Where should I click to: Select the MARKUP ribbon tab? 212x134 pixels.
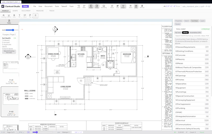pyautogui.click(x=5, y=11)
